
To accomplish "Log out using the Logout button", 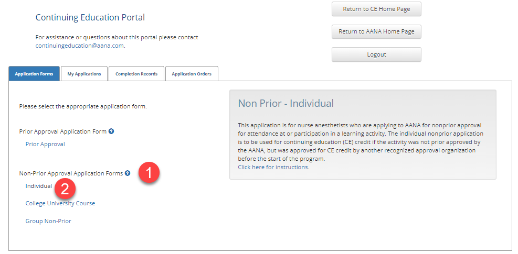I will tap(376, 54).
